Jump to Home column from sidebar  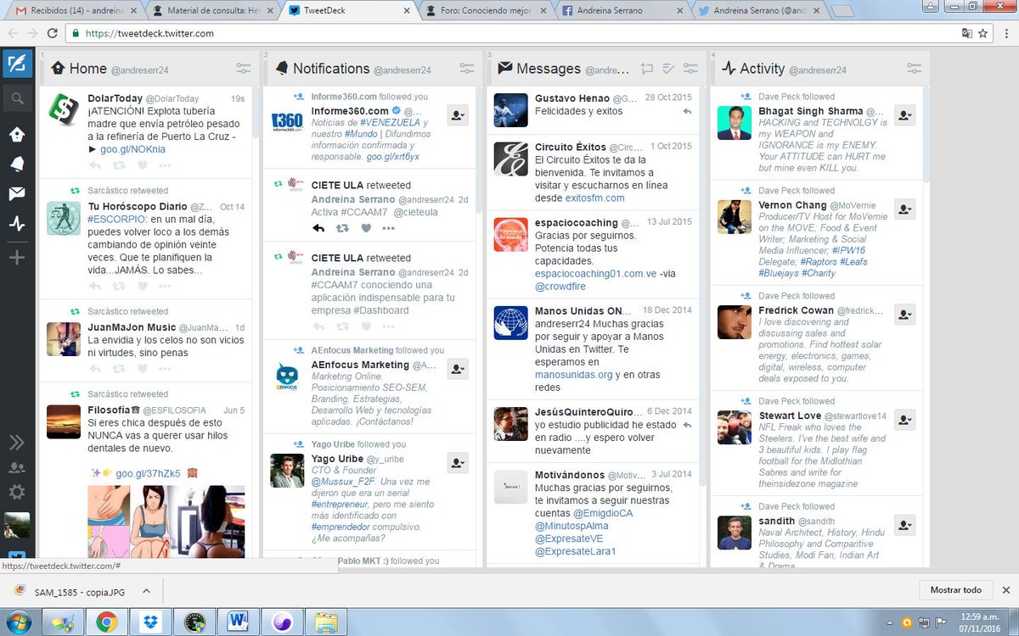tap(17, 134)
